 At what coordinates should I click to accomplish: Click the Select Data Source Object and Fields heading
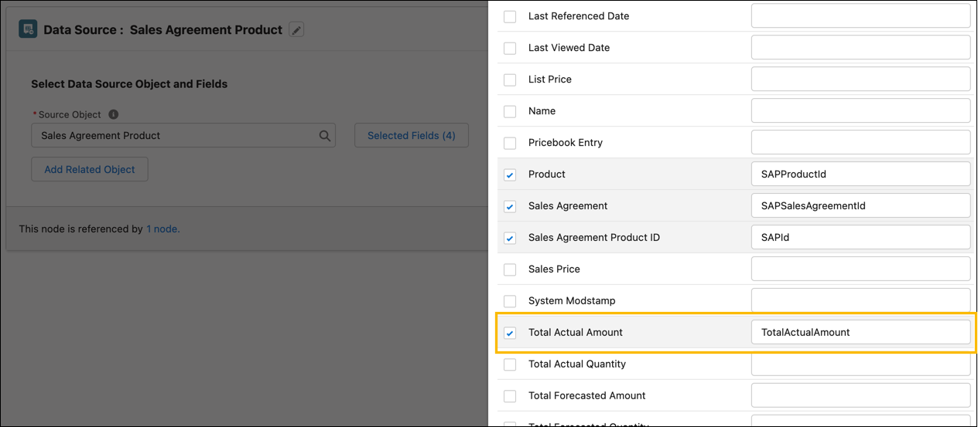pyautogui.click(x=129, y=84)
